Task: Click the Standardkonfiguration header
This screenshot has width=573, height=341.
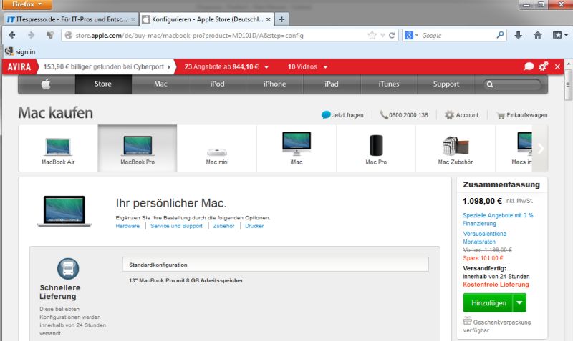Action: [x=276, y=265]
